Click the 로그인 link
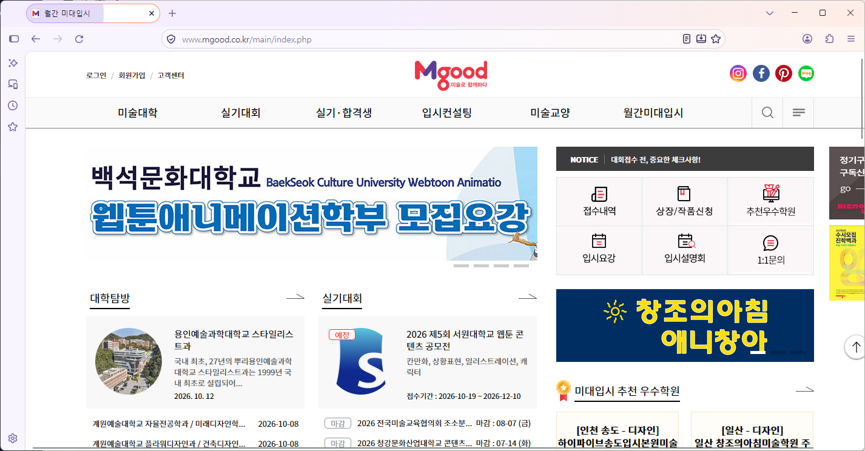The image size is (865, 451). coord(96,76)
